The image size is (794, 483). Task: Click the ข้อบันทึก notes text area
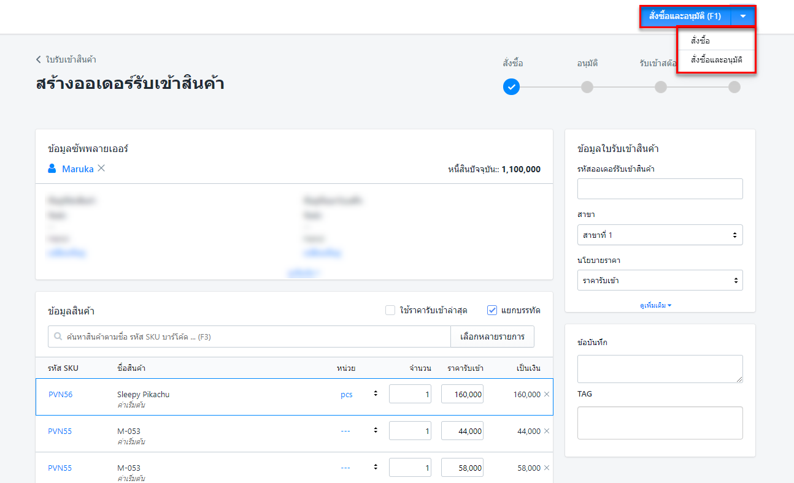(x=660, y=369)
